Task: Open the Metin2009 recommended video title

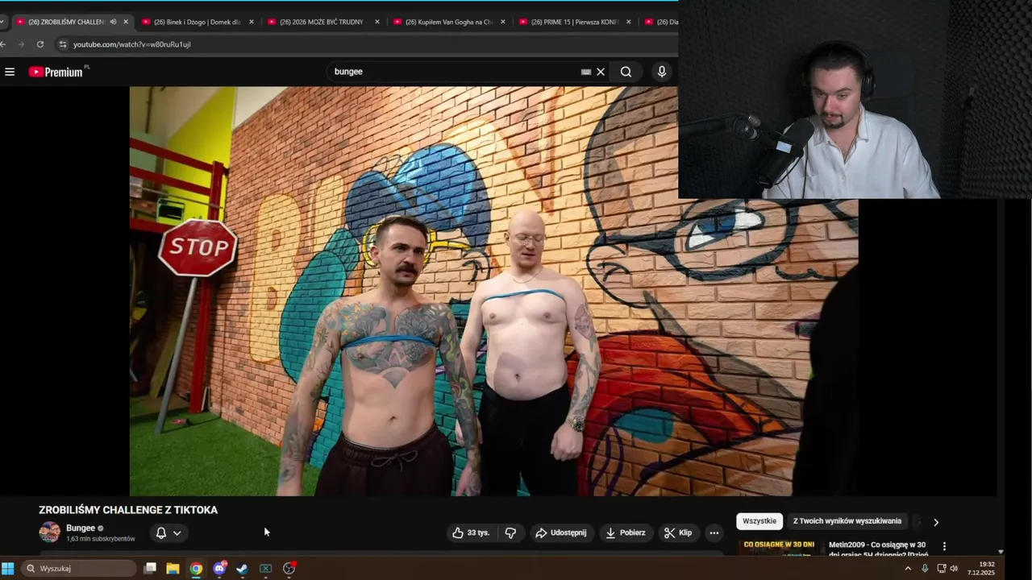Action: (879, 549)
